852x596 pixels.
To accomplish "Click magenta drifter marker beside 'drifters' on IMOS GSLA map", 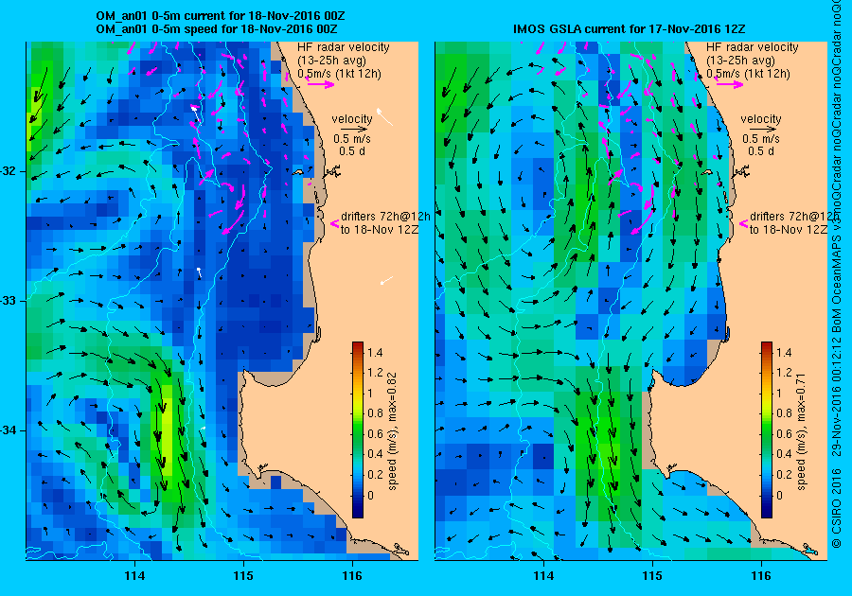I will [x=743, y=223].
